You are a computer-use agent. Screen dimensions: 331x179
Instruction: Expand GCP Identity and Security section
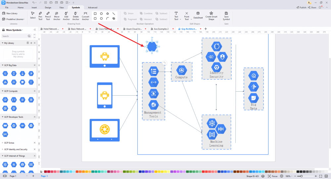pyautogui.click(x=3, y=150)
